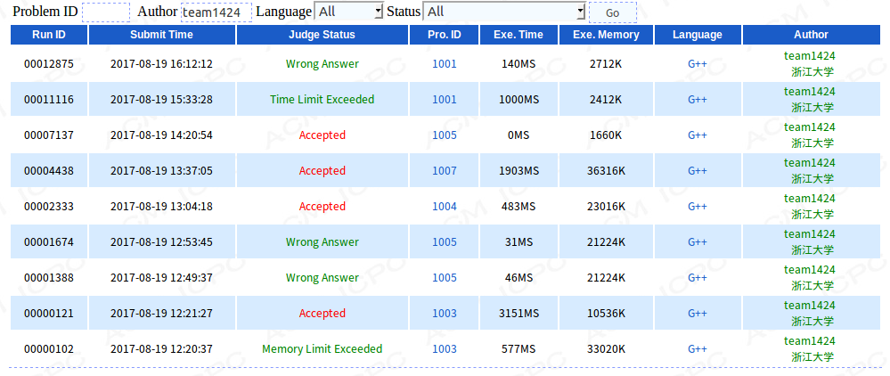Viewport: 890px width, 376px height.
Task: Click the Judge Status column header
Action: pyautogui.click(x=323, y=35)
